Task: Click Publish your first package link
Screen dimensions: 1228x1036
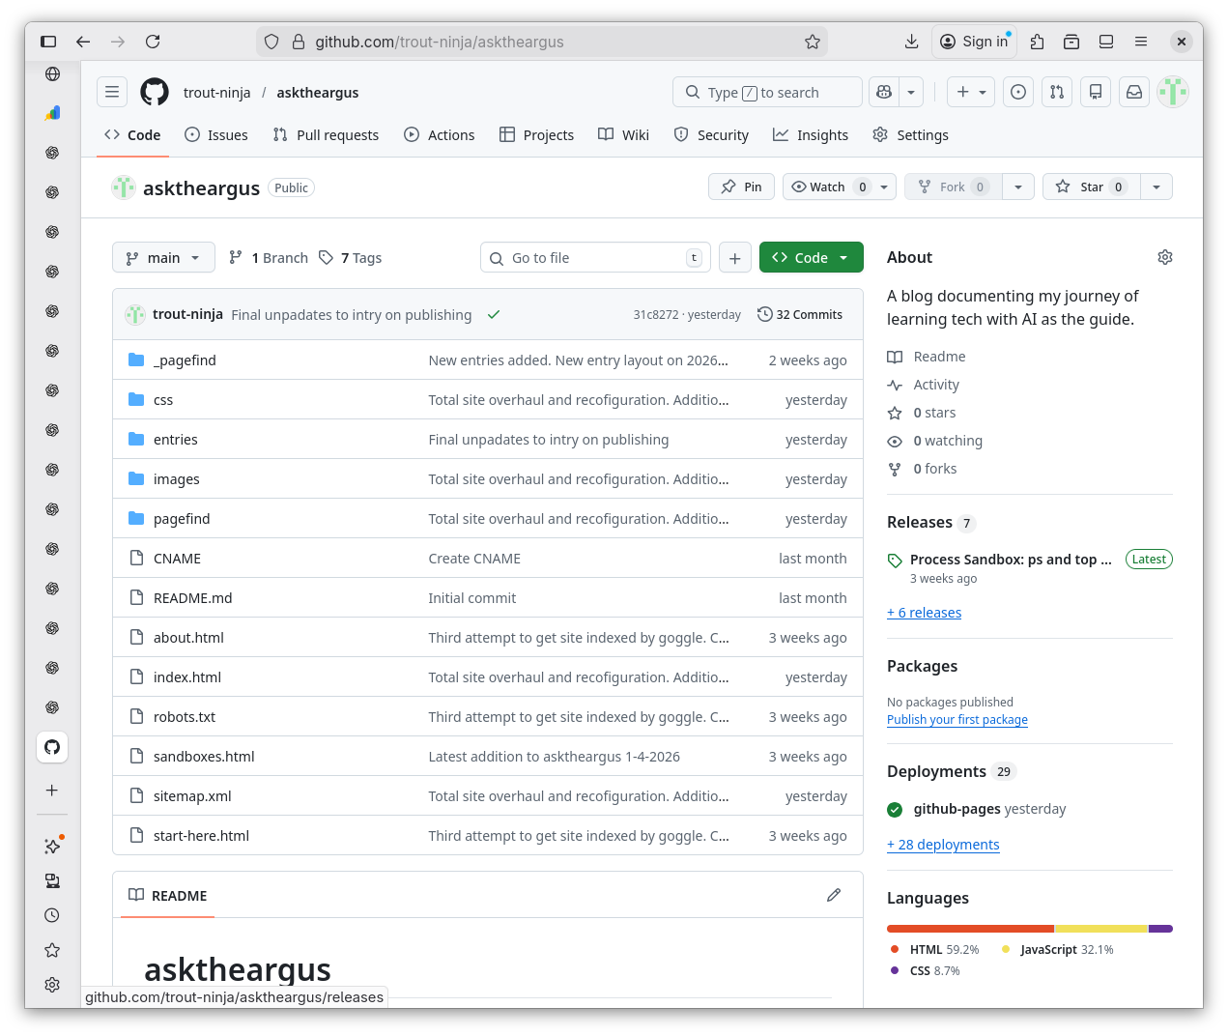Action: tap(957, 719)
